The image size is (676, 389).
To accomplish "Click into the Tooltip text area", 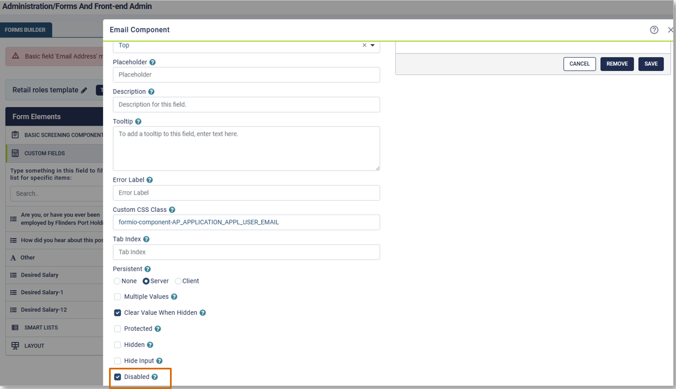I will pos(246,149).
